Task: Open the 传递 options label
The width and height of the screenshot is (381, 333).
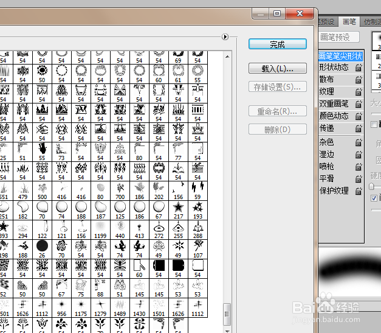Action: (326, 128)
